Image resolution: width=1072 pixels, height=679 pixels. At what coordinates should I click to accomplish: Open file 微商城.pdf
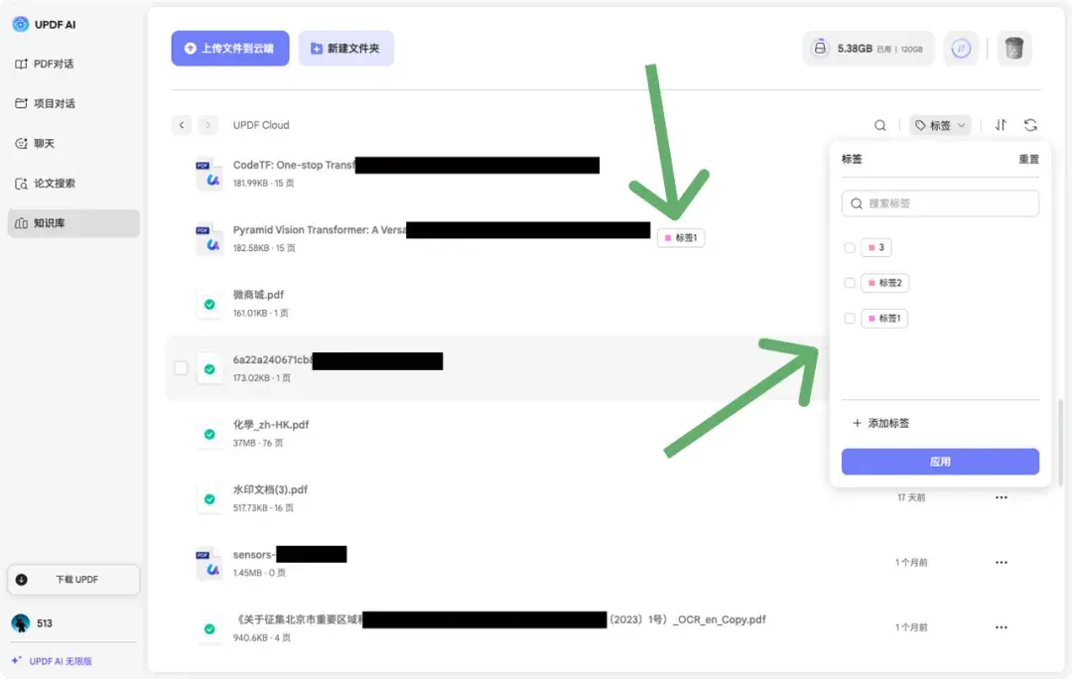[x=258, y=295]
